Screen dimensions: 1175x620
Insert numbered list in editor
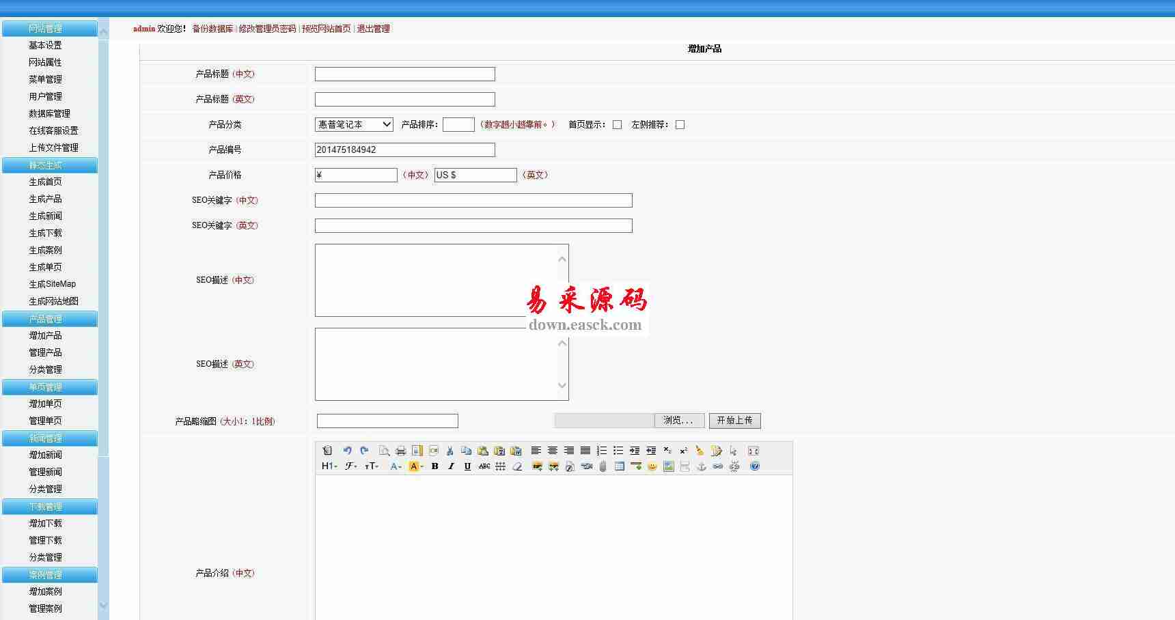click(602, 451)
